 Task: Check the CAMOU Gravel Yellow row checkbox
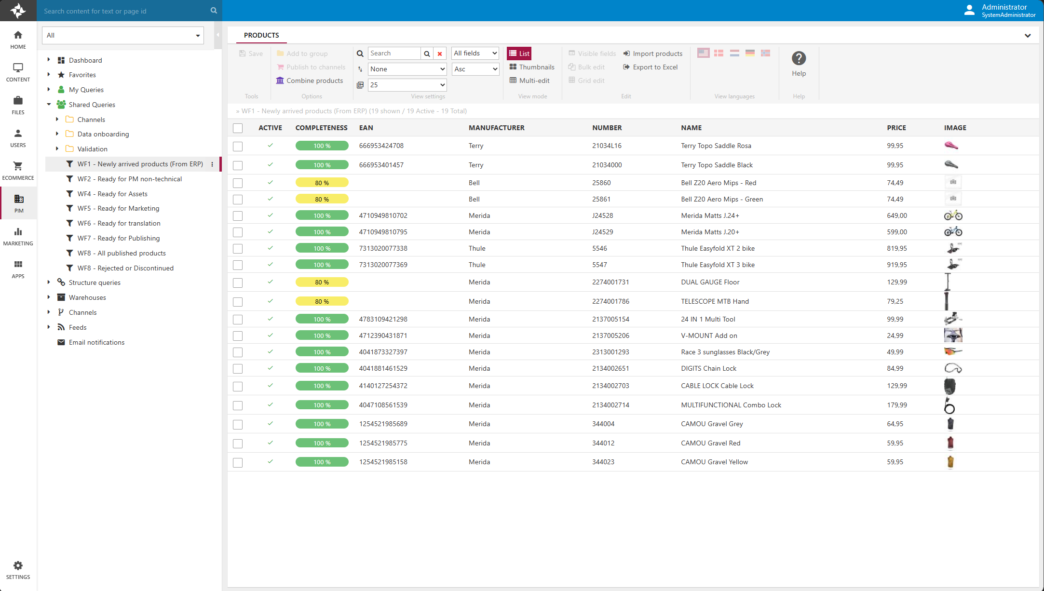coord(238,463)
